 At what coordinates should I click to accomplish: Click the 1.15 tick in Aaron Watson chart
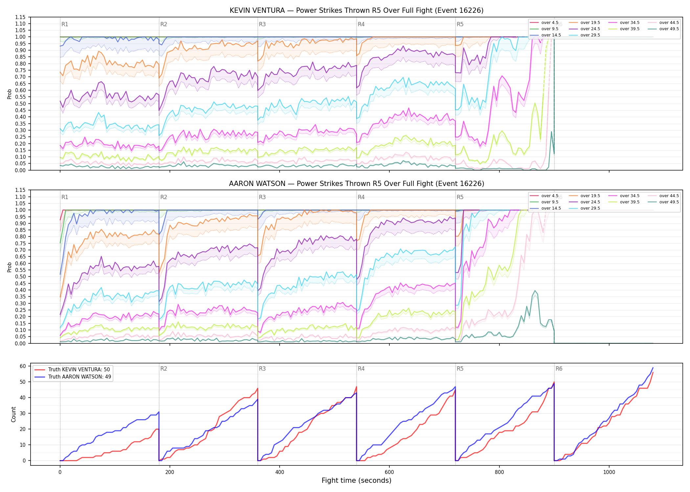[x=20, y=190]
